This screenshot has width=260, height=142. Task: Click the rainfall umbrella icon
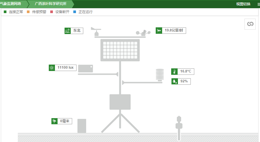[x=54, y=121]
